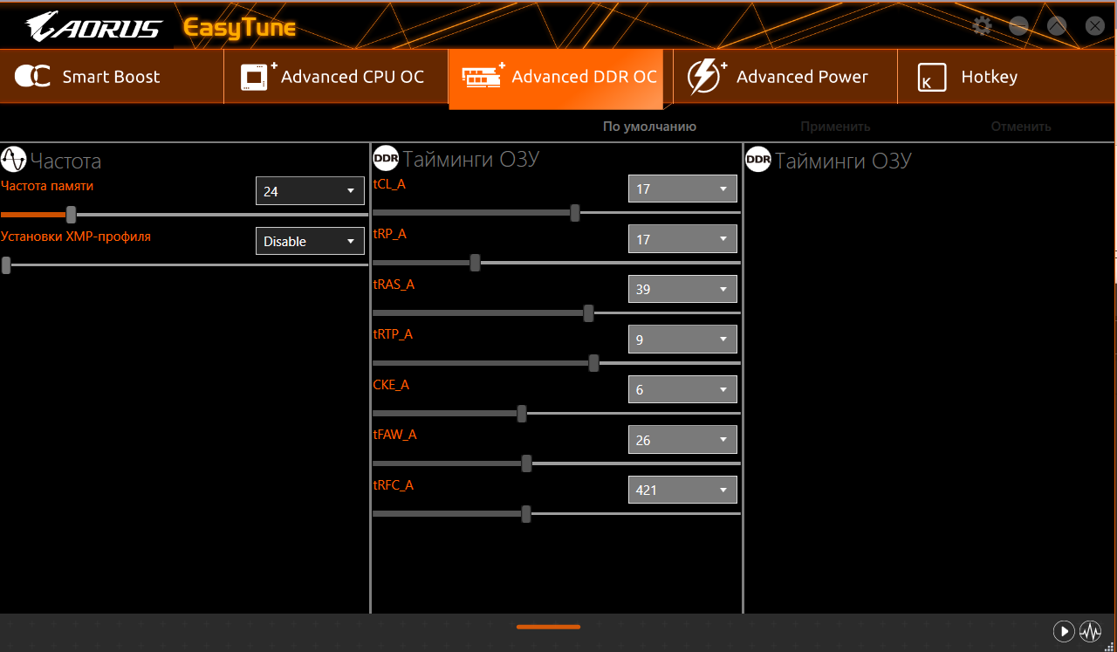
Task: Expand the tRP_A value dropdown
Action: tap(682, 239)
